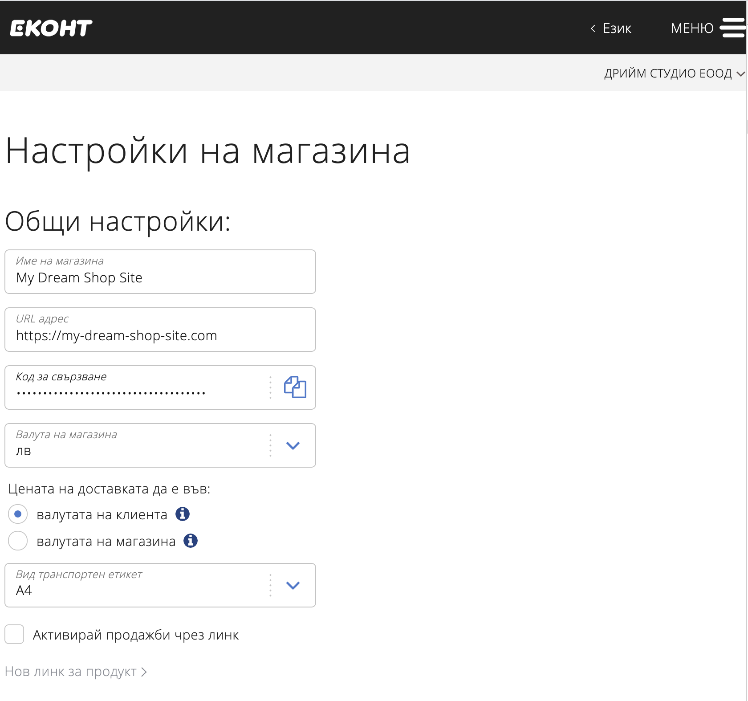This screenshot has width=748, height=701.
Task: Open the Нов линк за продукт link
Action: point(71,672)
